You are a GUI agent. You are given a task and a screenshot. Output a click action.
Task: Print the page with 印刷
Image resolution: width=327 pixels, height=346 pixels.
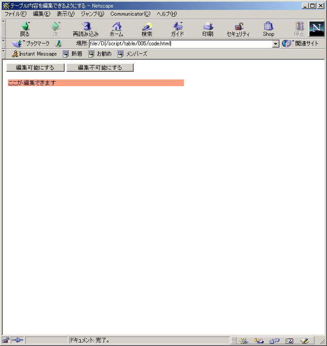coord(208,29)
